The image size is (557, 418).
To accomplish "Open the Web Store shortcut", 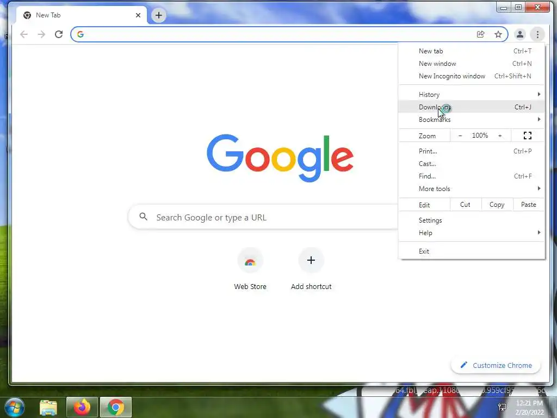I will [x=250, y=269].
